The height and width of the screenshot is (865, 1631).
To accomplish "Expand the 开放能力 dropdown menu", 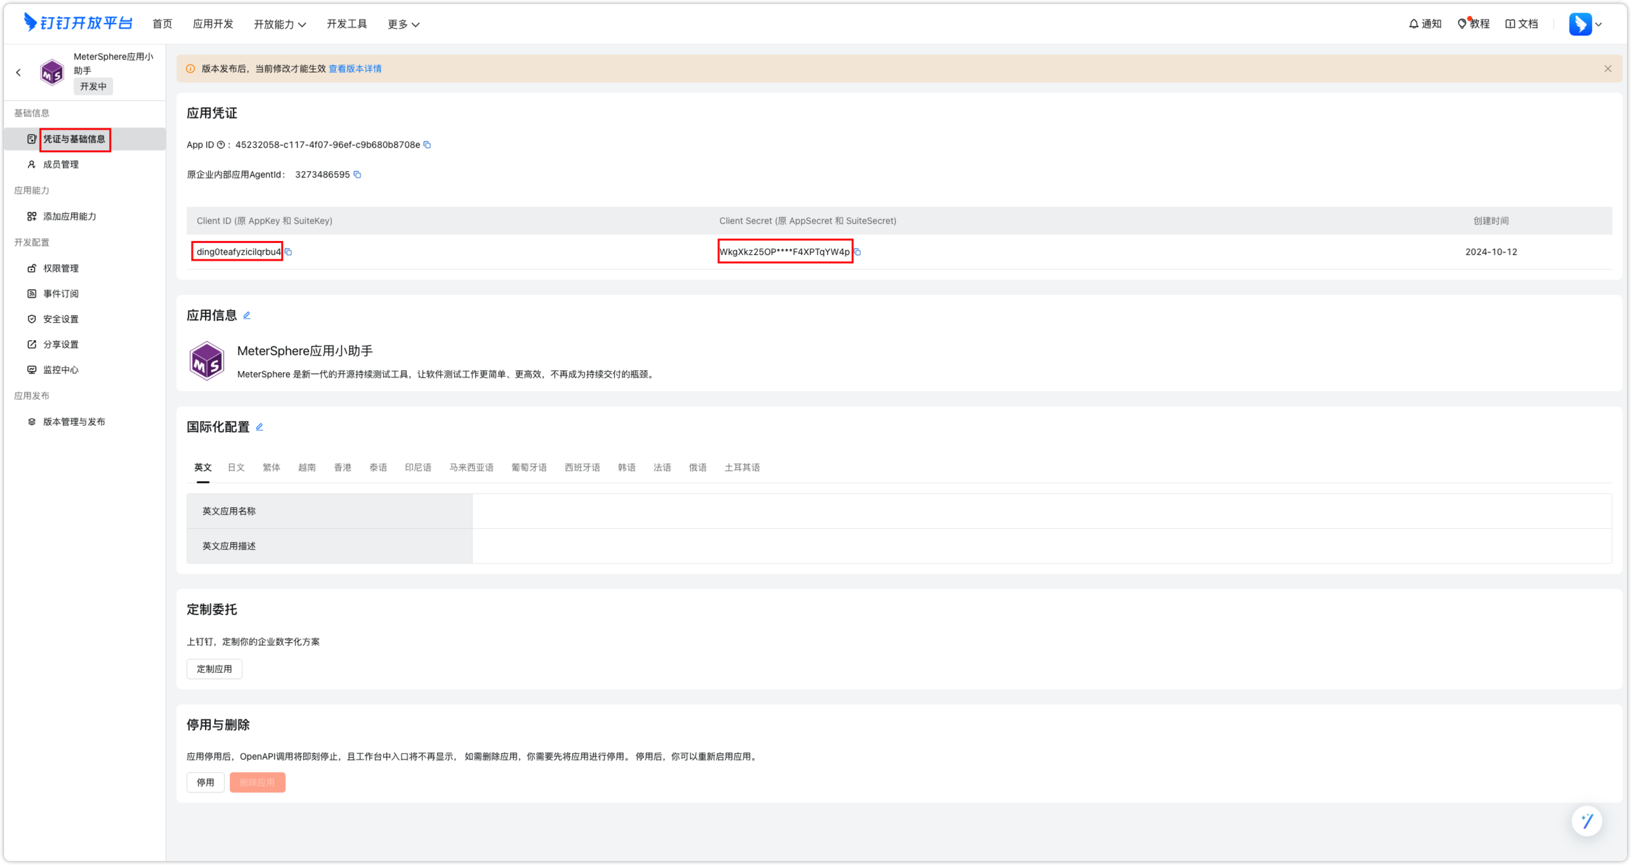I will tap(280, 24).
